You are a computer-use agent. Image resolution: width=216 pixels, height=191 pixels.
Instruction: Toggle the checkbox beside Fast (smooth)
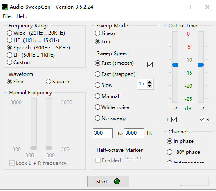point(150,64)
